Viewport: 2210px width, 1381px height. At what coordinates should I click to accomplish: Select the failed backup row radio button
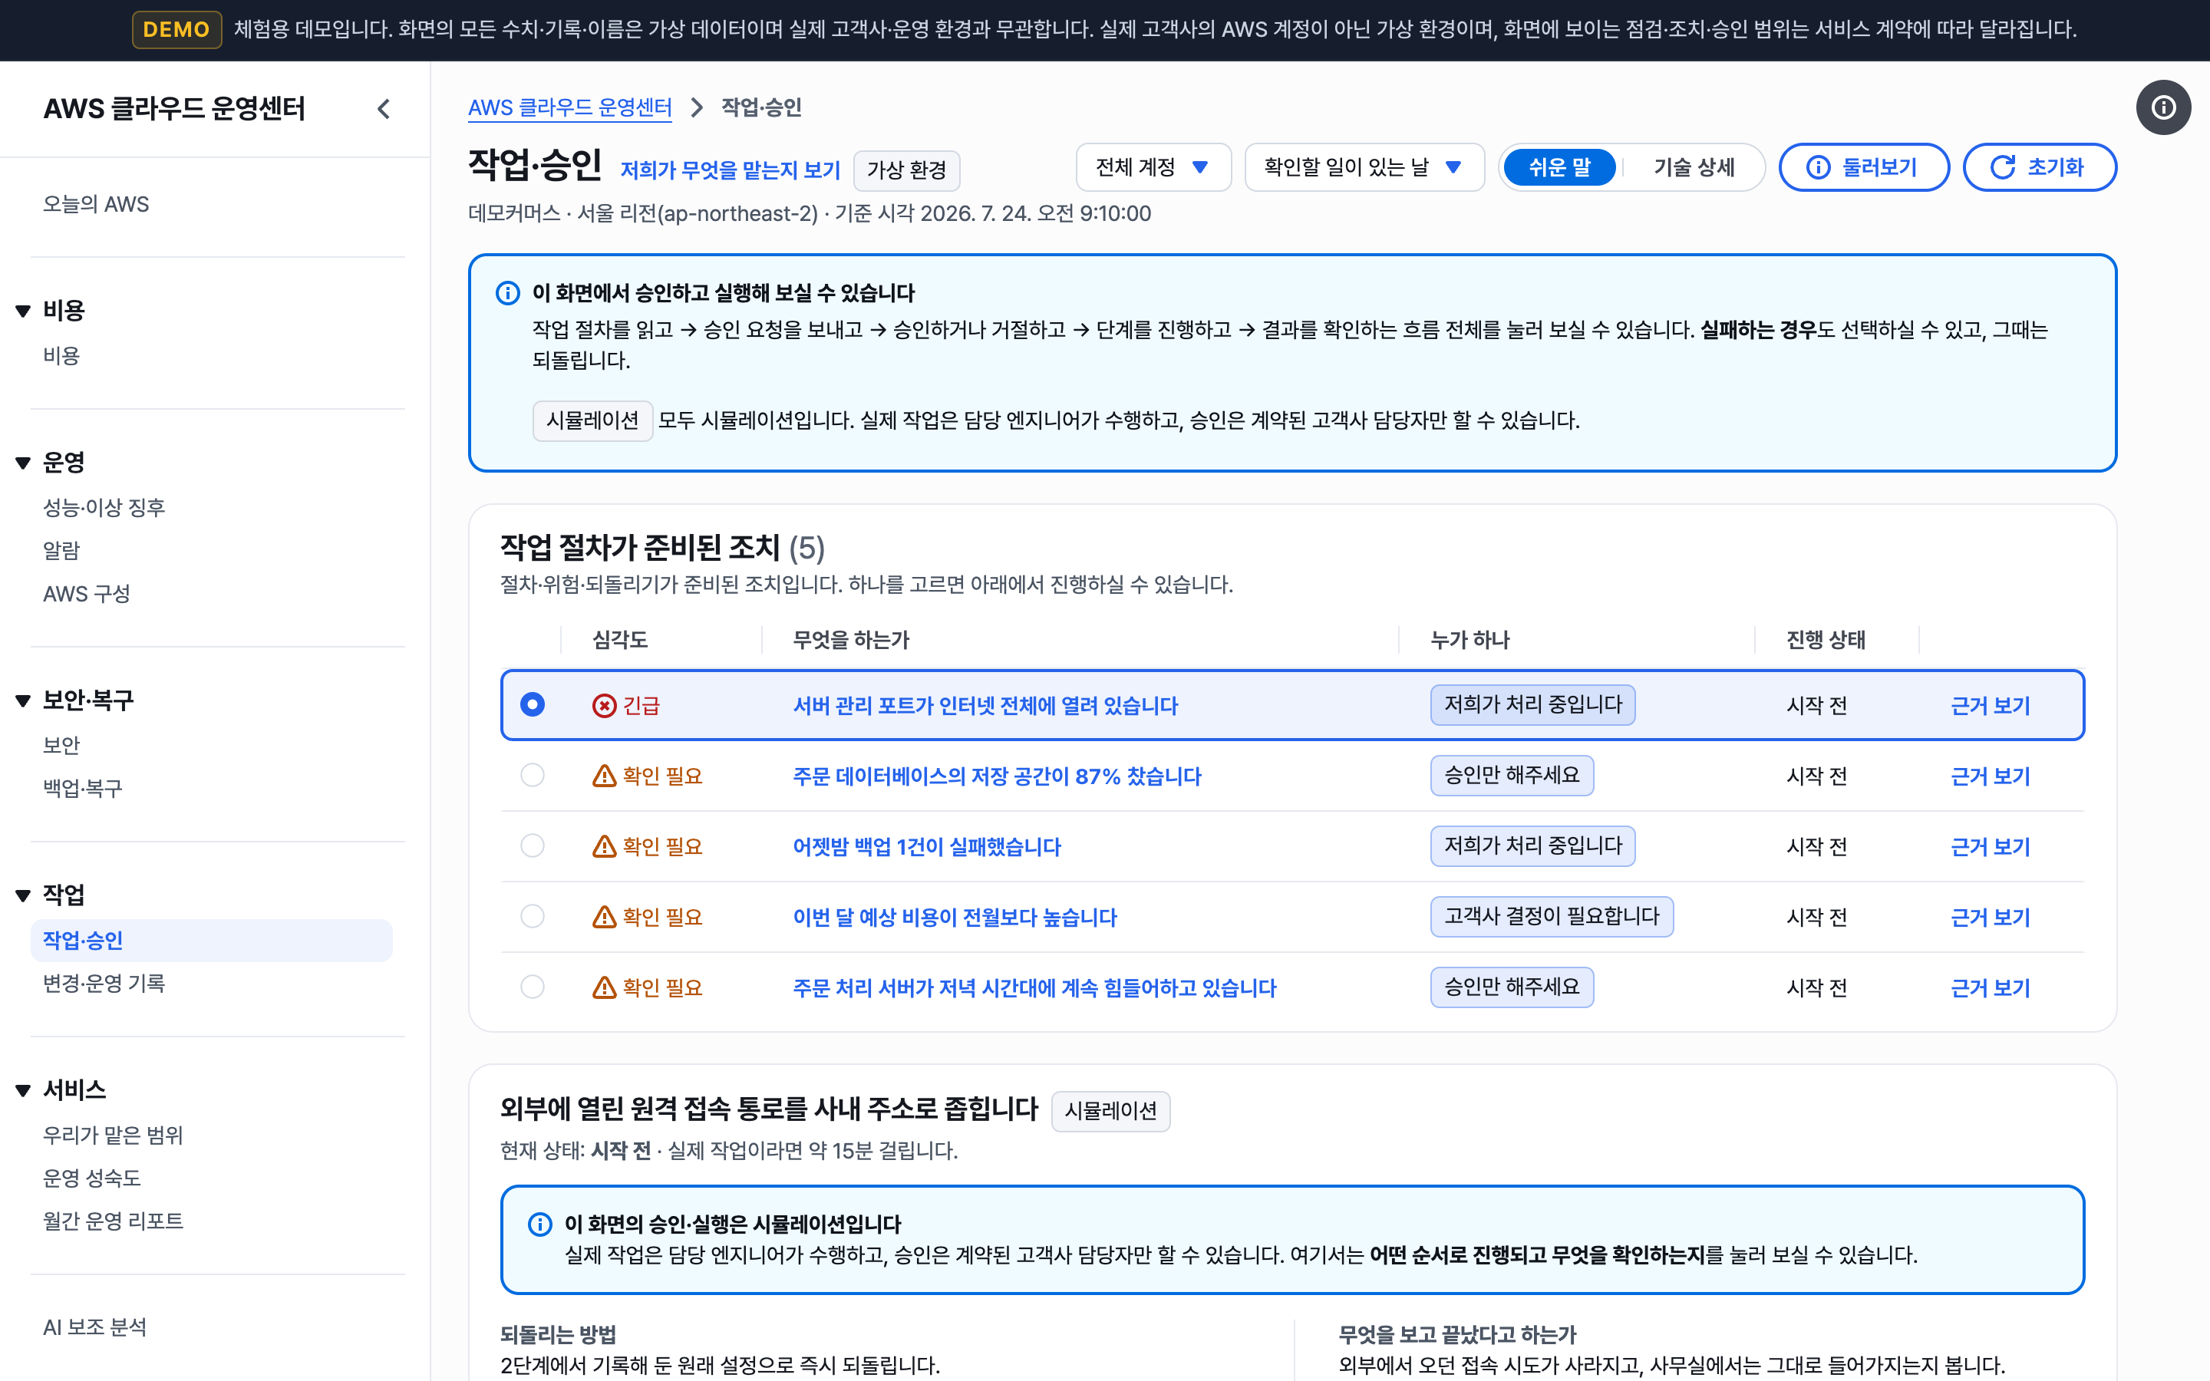[533, 845]
